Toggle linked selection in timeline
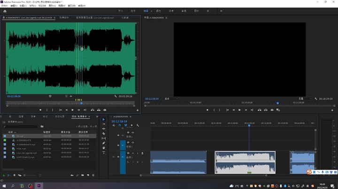This screenshot has height=189, width=338. coord(126,125)
